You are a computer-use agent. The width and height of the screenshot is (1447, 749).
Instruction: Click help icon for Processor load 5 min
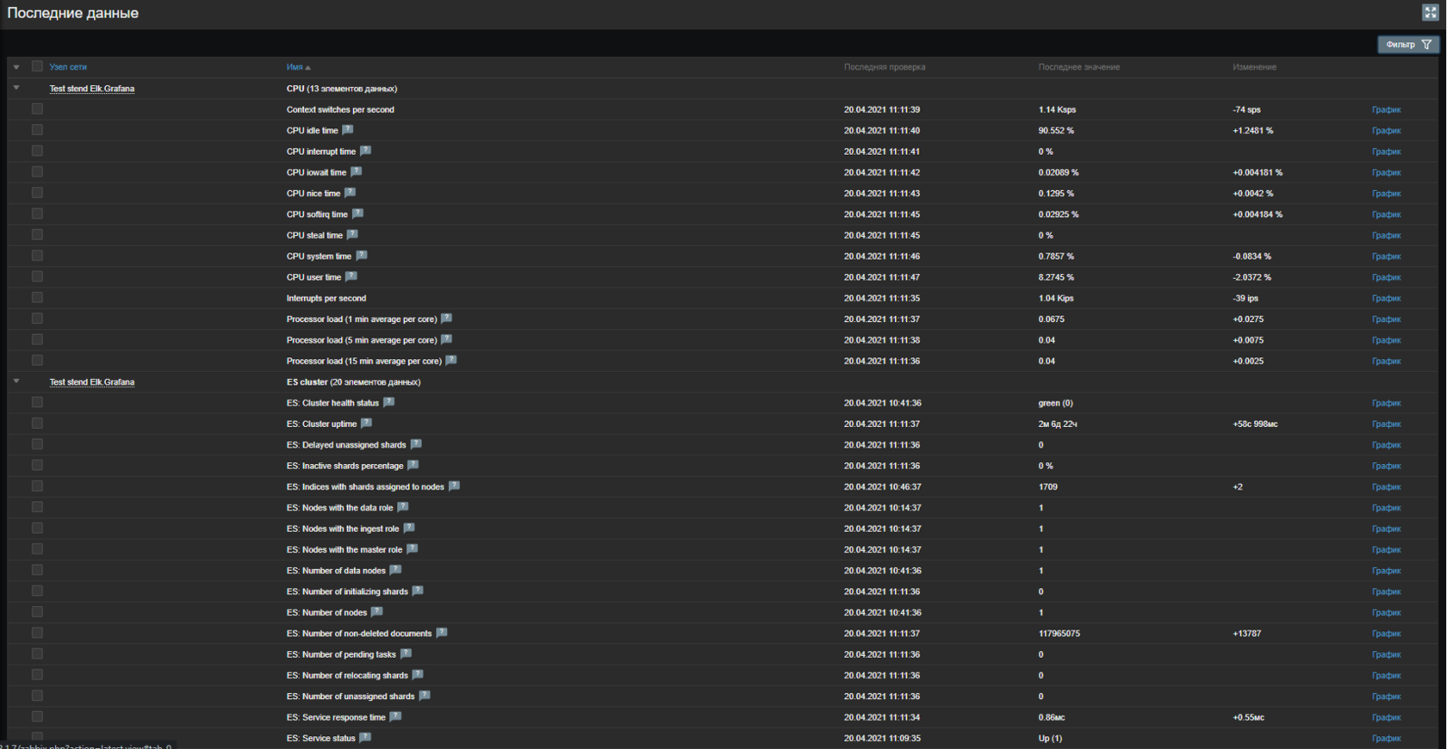(x=446, y=339)
